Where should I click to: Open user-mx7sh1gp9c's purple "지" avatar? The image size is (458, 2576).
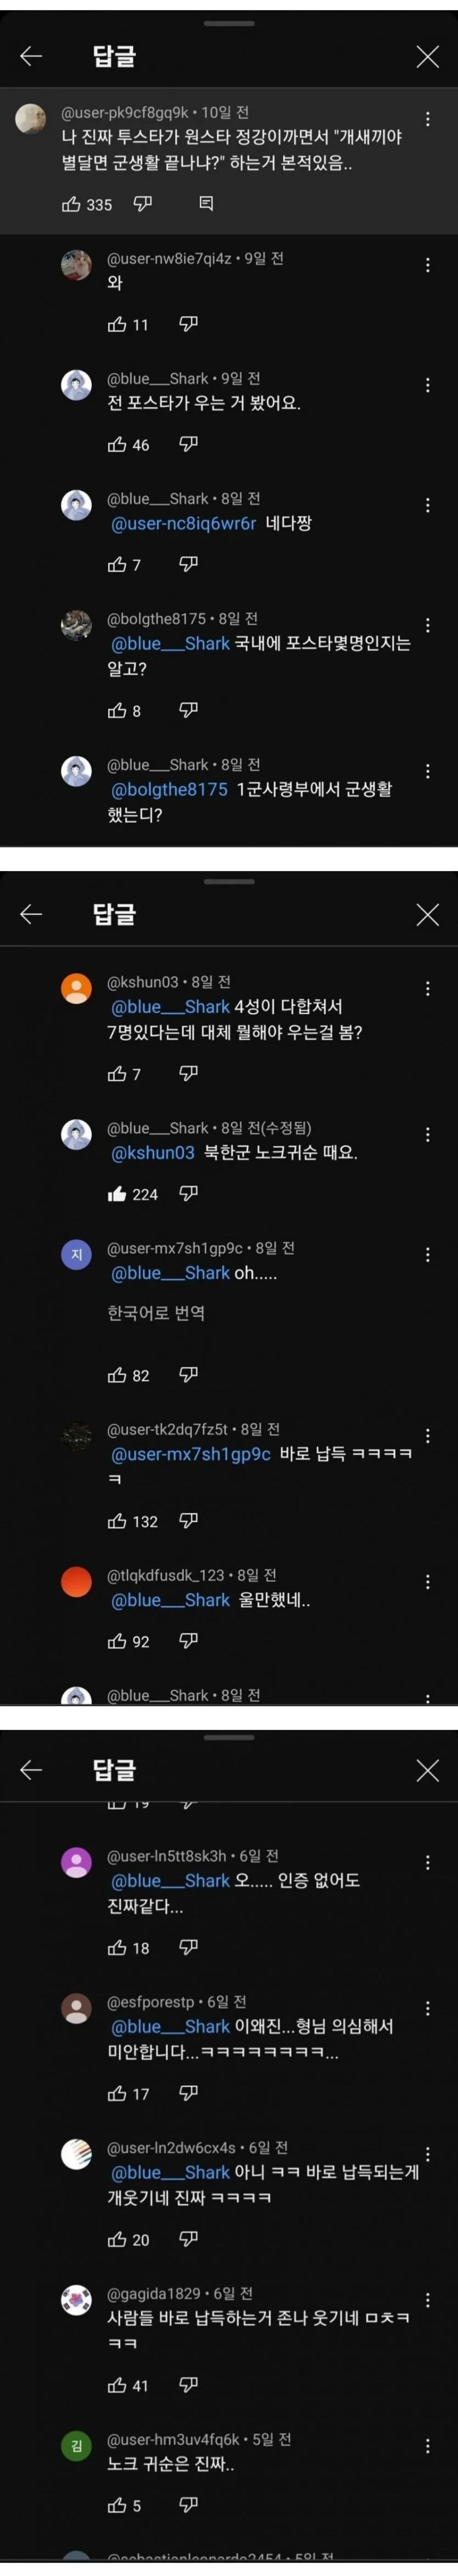click(x=76, y=1254)
